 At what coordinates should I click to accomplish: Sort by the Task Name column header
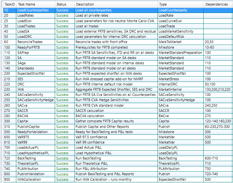coord(36,5)
